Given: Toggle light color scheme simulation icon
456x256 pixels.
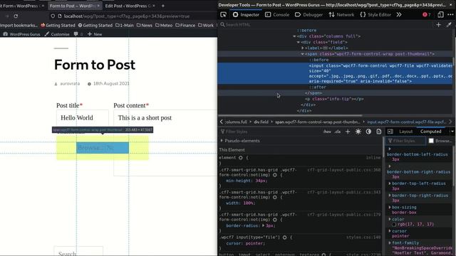Looking at the screenshot, I should [358, 132].
